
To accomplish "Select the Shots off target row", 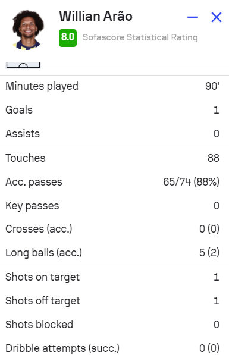I will [114, 301].
